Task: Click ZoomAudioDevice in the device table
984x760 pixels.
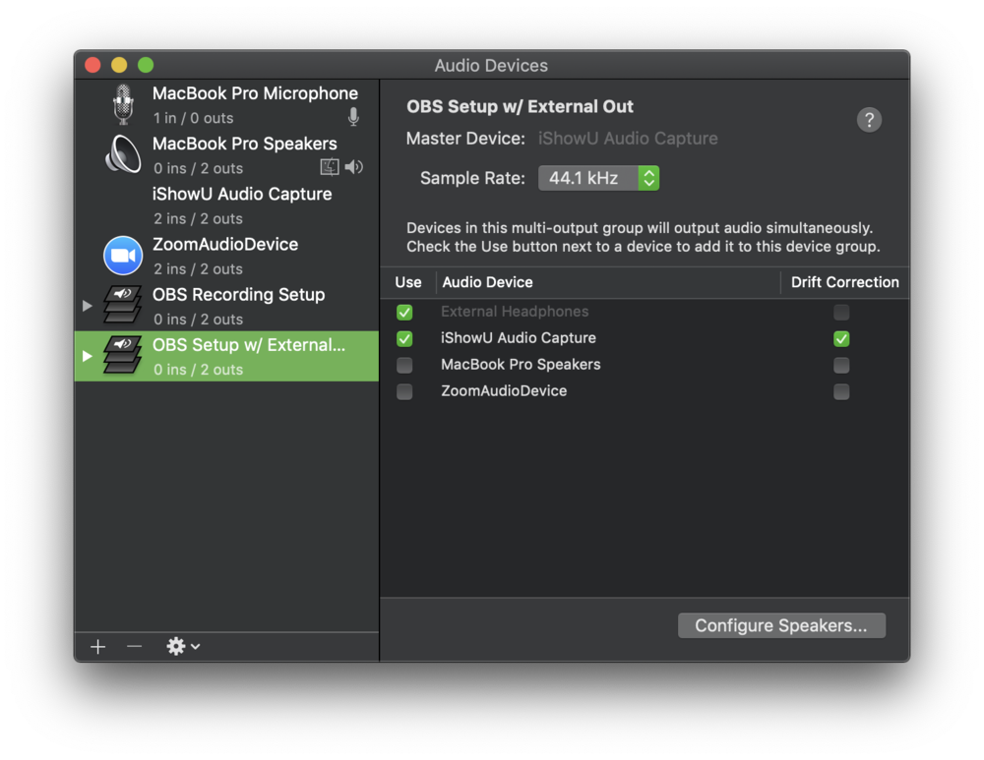Action: click(504, 390)
